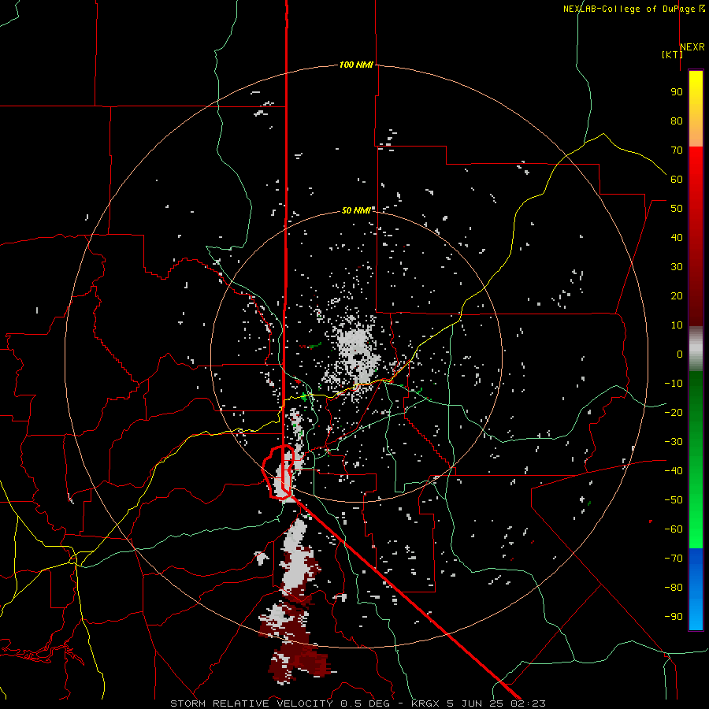Click the positive 20 scale value
The image size is (709, 709).
tap(677, 296)
